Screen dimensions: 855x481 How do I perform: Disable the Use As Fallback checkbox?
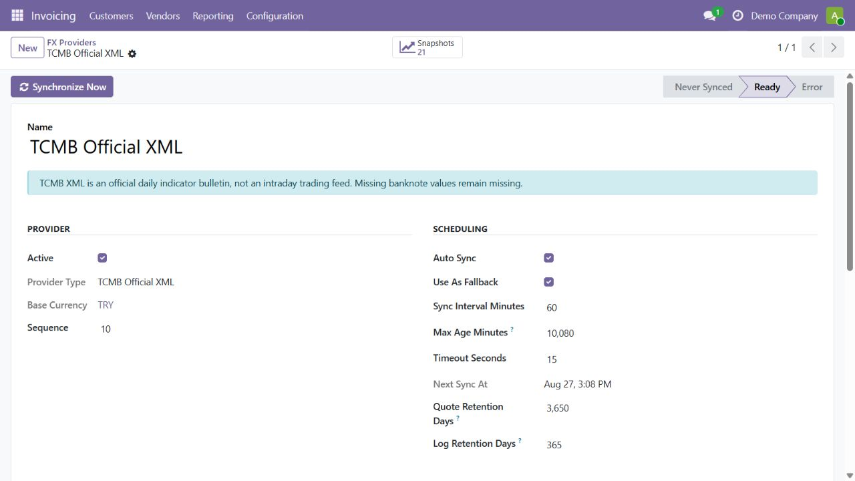[548, 282]
